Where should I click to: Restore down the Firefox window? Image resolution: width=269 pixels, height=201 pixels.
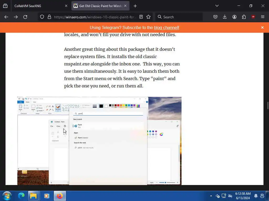tap(251, 6)
